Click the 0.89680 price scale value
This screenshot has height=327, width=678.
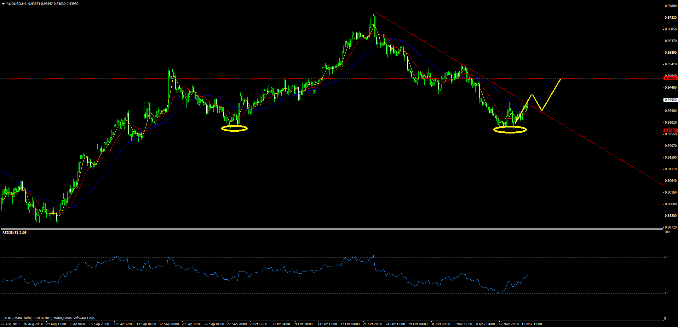pos(671,204)
